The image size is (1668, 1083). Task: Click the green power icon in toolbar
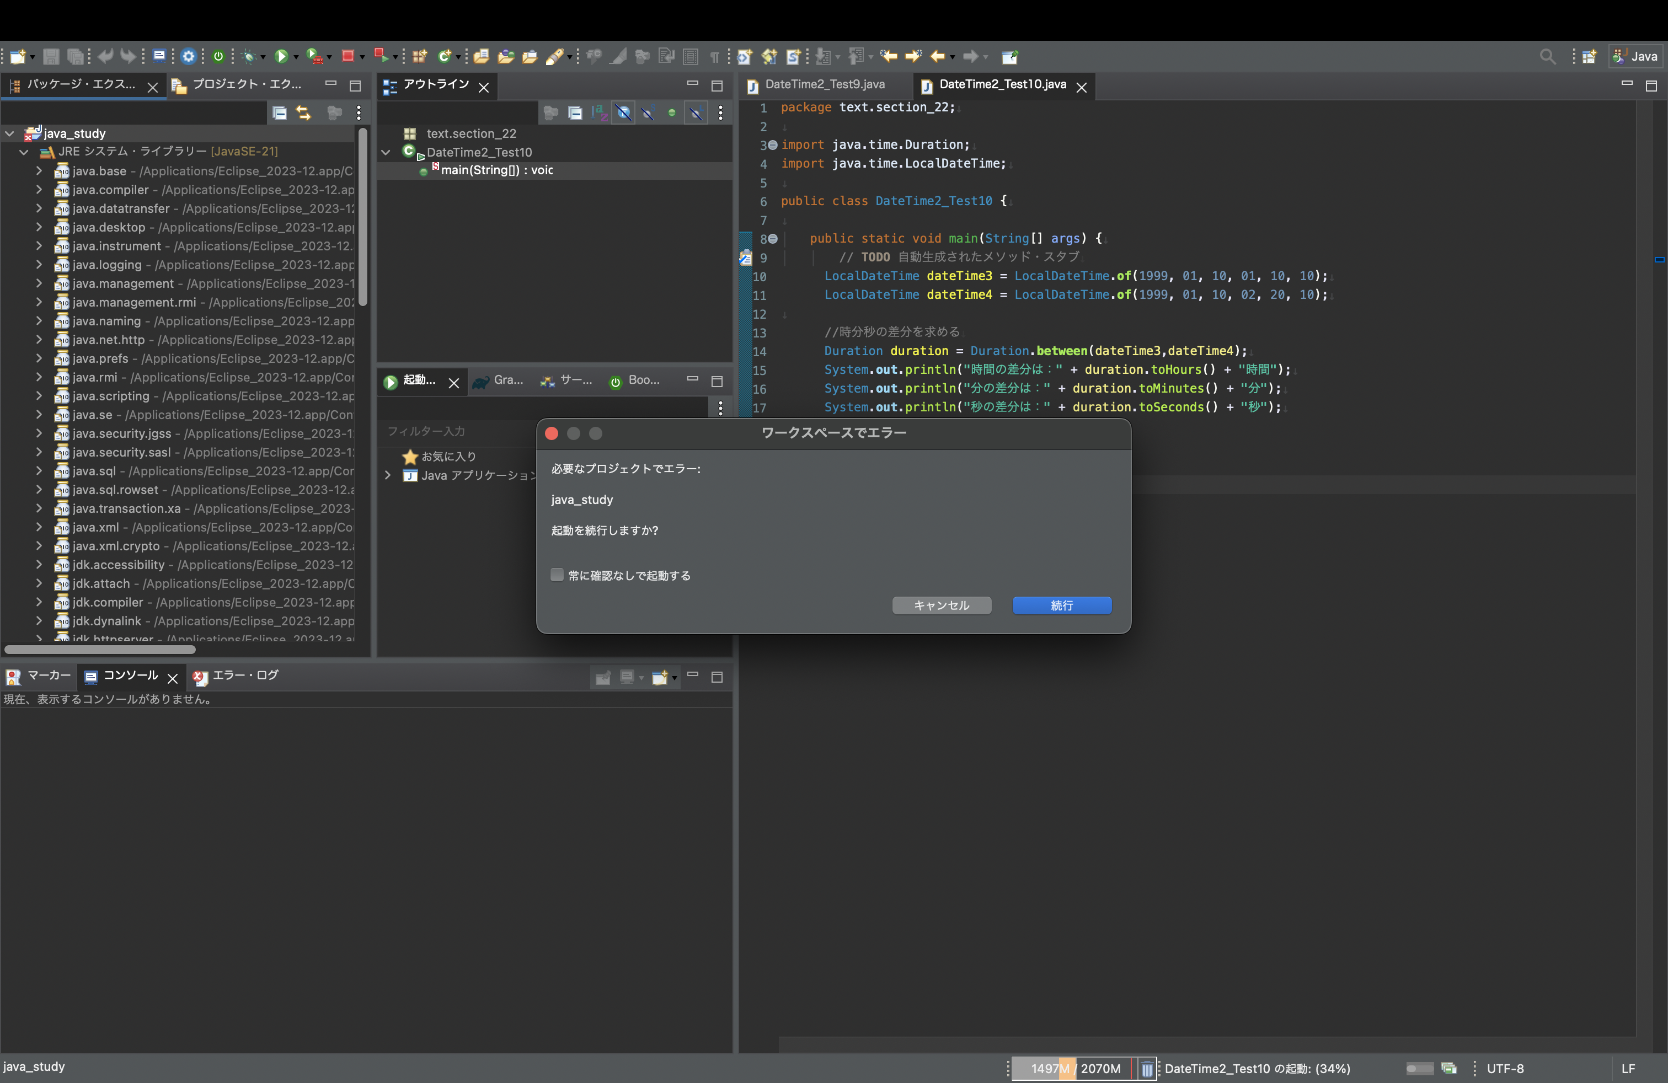pos(218,57)
